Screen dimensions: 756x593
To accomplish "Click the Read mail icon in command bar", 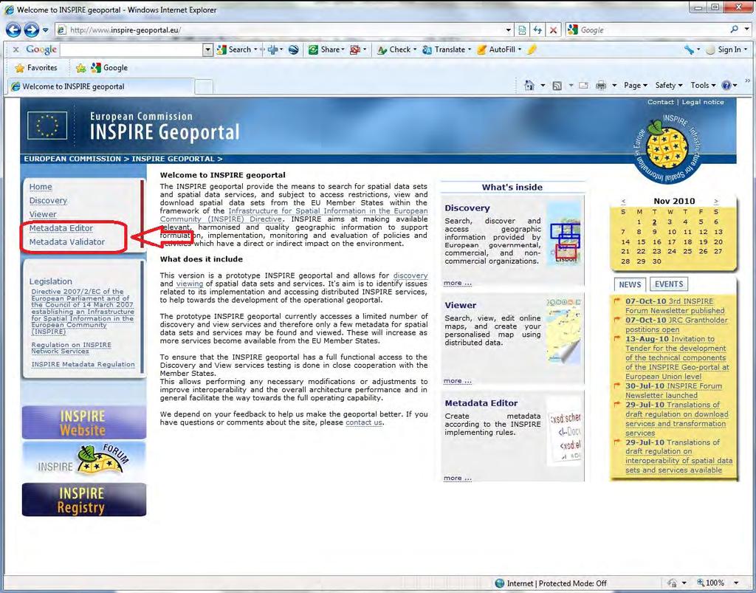I will pos(583,86).
